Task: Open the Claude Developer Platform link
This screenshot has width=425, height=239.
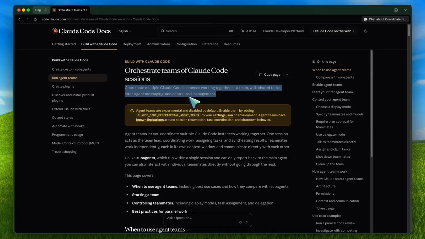Action: pos(283,31)
